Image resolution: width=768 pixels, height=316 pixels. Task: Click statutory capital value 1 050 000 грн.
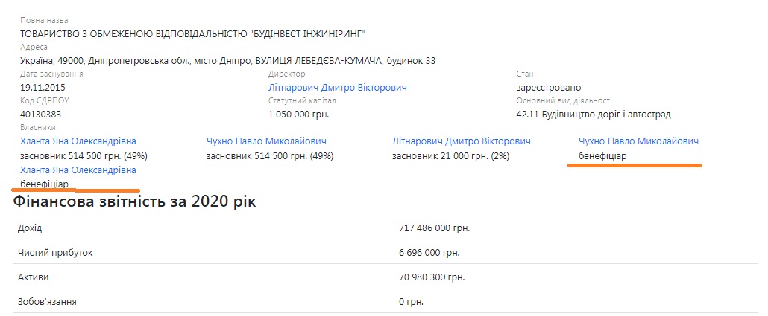(x=298, y=115)
